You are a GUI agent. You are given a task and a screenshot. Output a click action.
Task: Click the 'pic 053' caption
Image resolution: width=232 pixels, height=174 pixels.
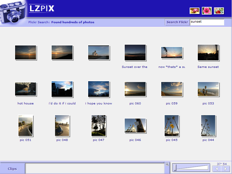pos(208,104)
